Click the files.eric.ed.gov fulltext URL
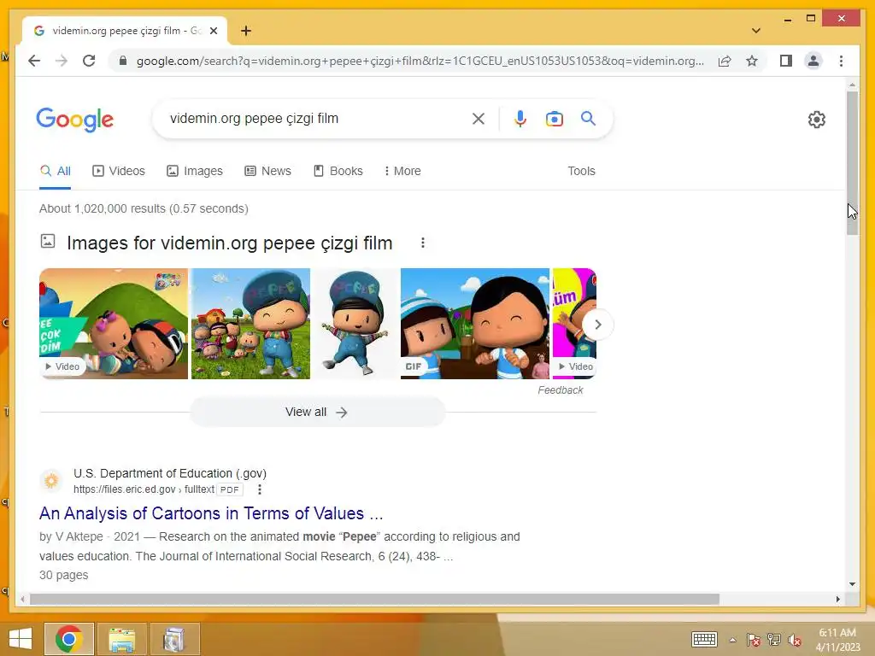 coord(144,489)
